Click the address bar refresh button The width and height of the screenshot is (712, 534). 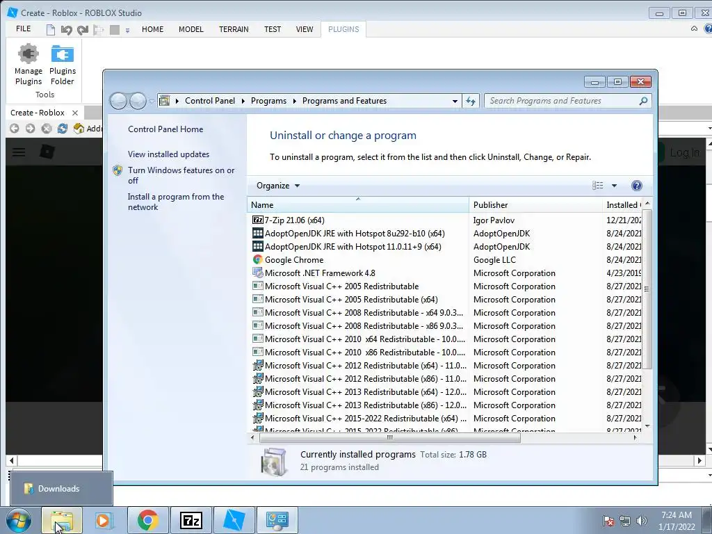pos(471,102)
